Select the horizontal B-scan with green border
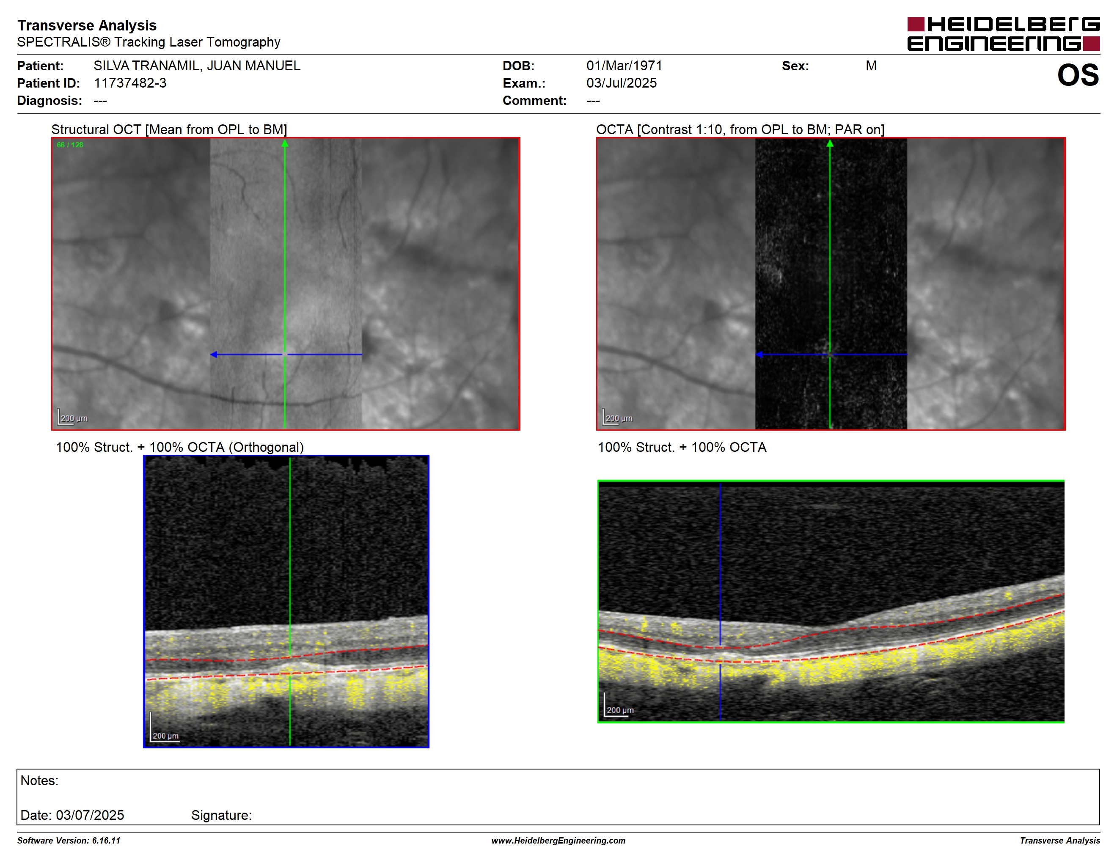This screenshot has width=1117, height=863. [831, 601]
